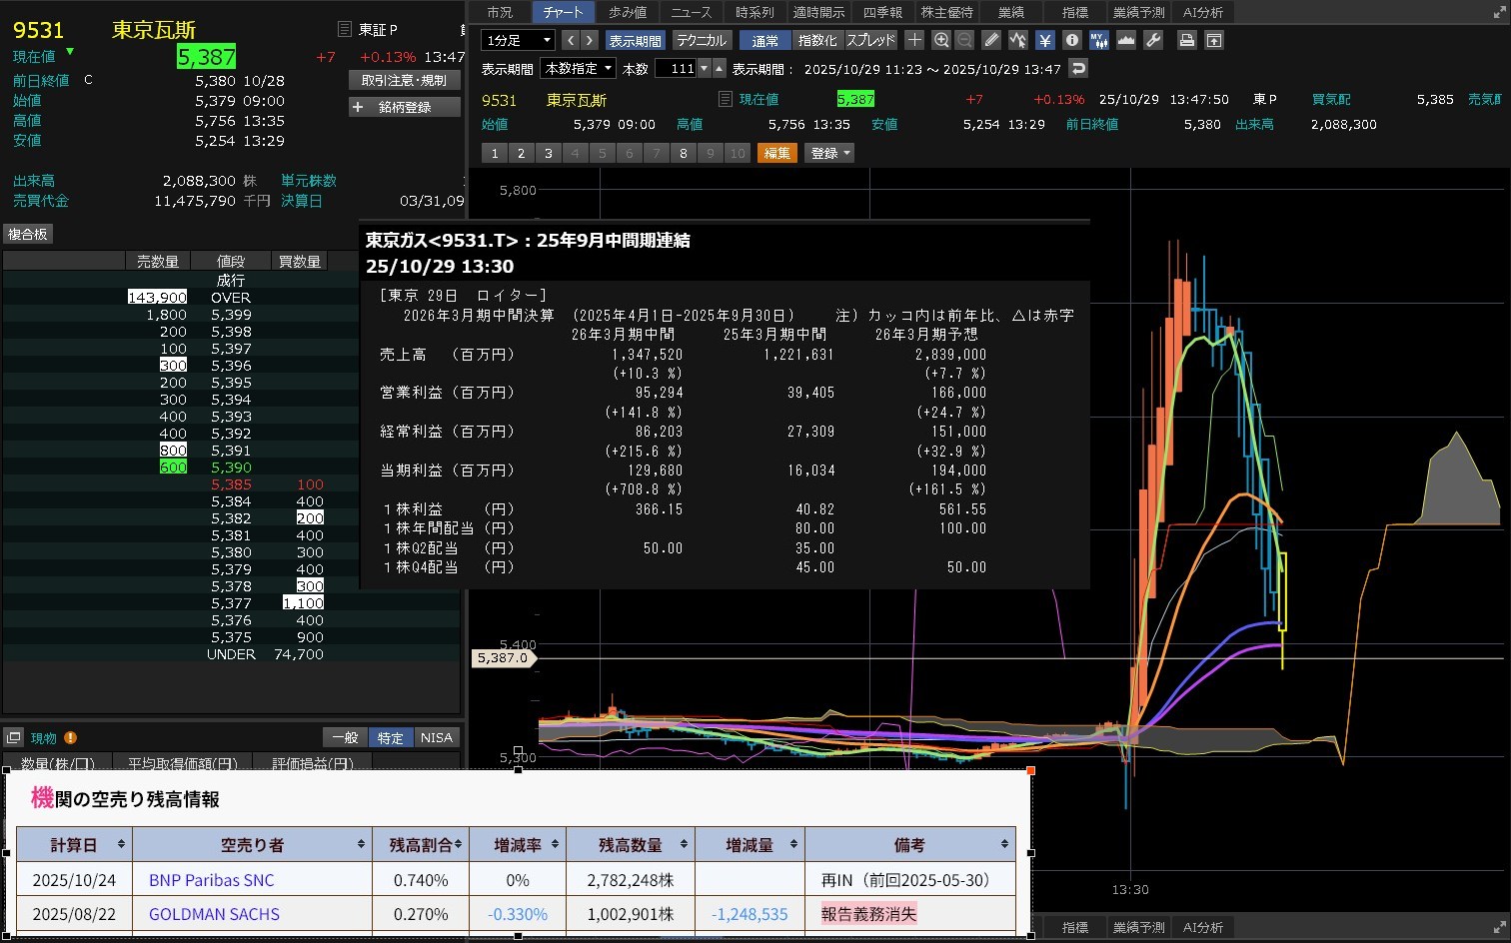Select the 特定 account type toggle

tap(390, 737)
